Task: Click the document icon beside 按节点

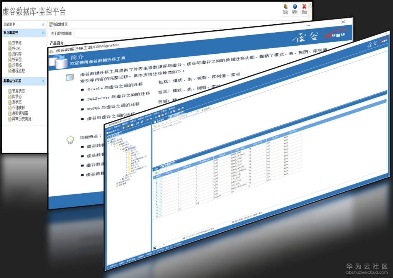Action: (10, 43)
